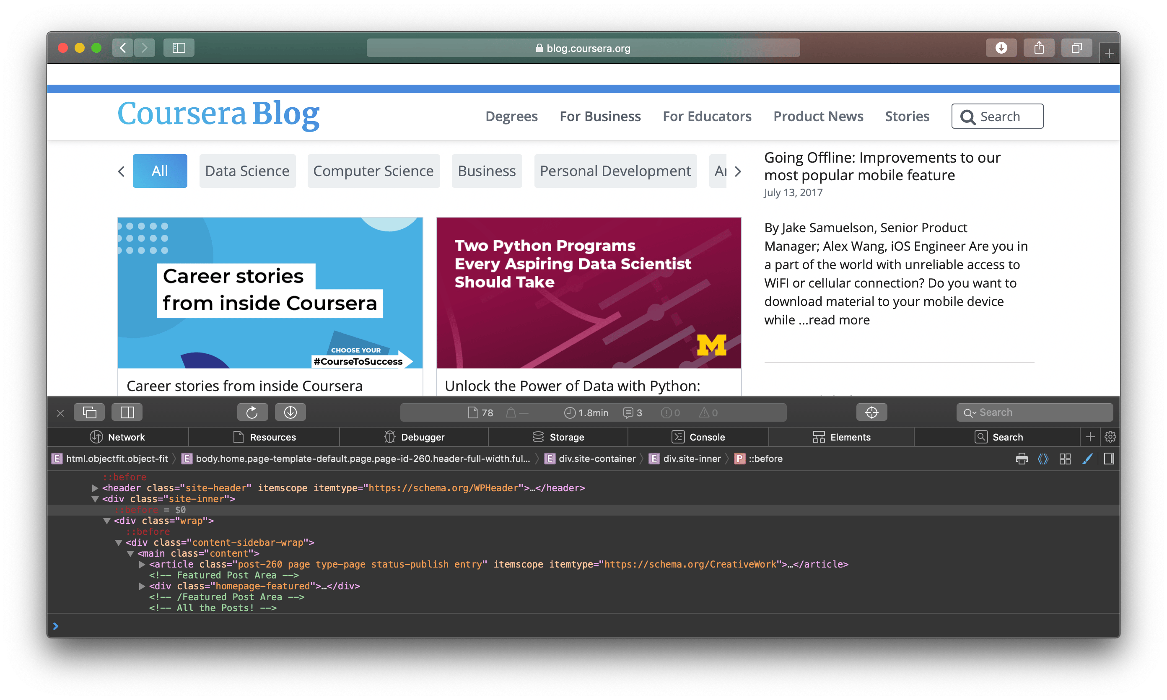Expand the header site-header node
Image resolution: width=1167 pixels, height=700 pixels.
click(x=94, y=488)
